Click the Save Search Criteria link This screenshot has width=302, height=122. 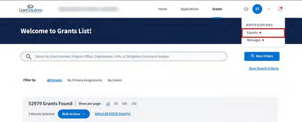(264, 68)
